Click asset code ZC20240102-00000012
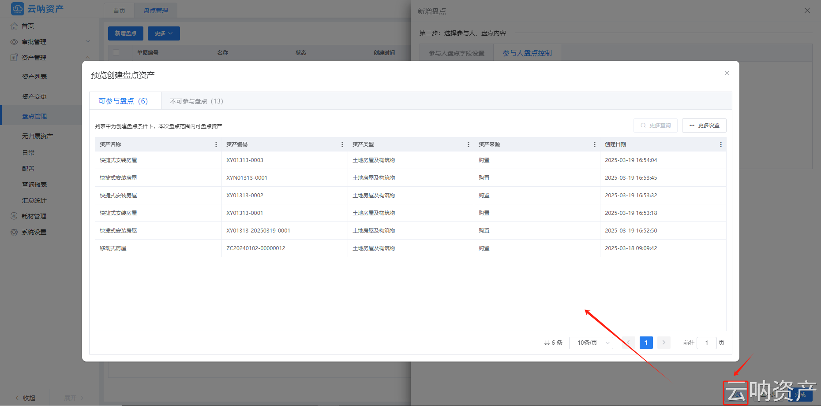Image resolution: width=821 pixels, height=406 pixels. point(256,248)
